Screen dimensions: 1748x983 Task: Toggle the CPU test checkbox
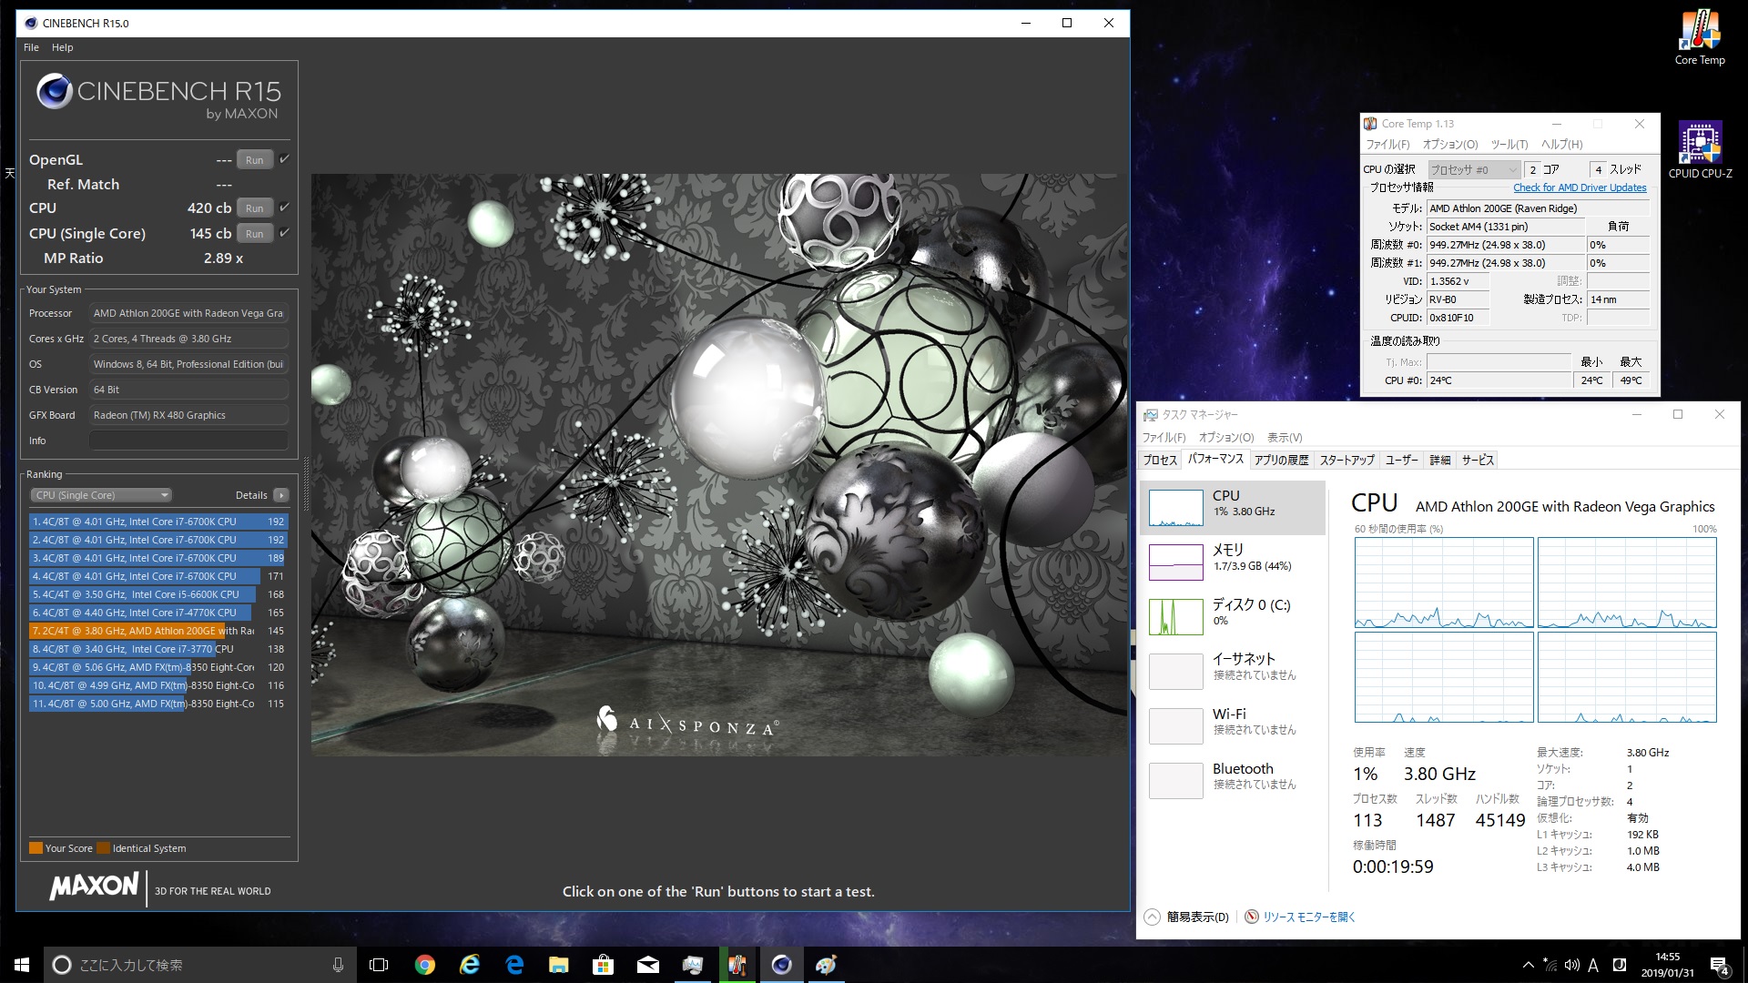(x=284, y=207)
